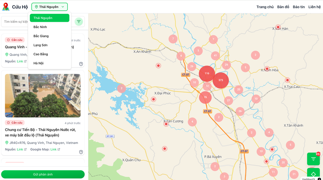This screenshot has width=323, height=180.
Task: Collapse the Thái Nguyên province dropdown
Action: (49, 7)
